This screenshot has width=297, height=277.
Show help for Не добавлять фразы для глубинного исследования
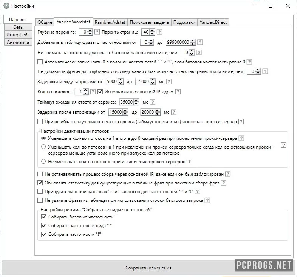[x=265, y=71]
